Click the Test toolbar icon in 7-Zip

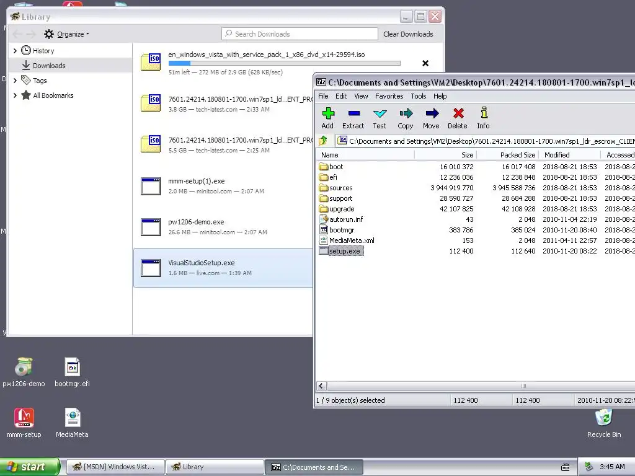pyautogui.click(x=380, y=118)
